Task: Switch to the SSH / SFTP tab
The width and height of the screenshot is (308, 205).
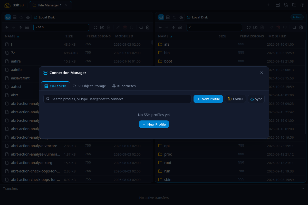Action: point(55,86)
